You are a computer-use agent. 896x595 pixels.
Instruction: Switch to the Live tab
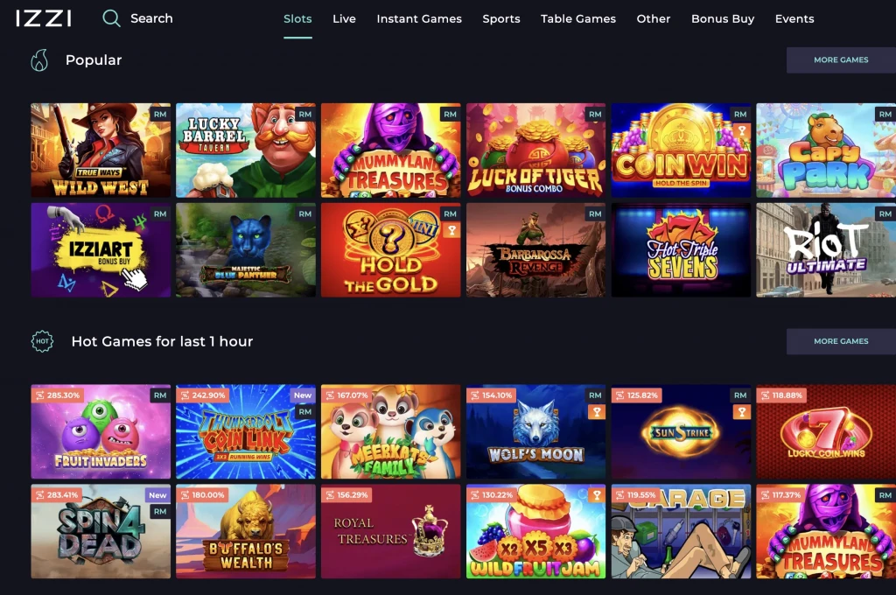344,19
